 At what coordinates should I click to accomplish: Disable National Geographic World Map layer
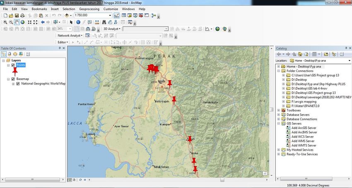[x=18, y=84]
